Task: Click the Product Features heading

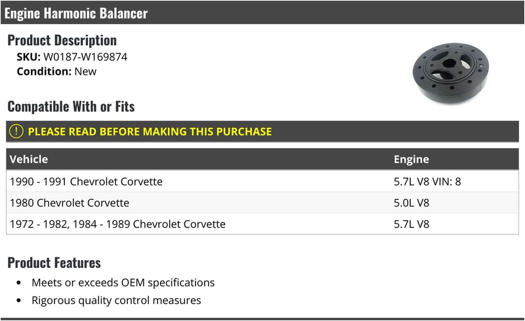Action: coord(54,263)
